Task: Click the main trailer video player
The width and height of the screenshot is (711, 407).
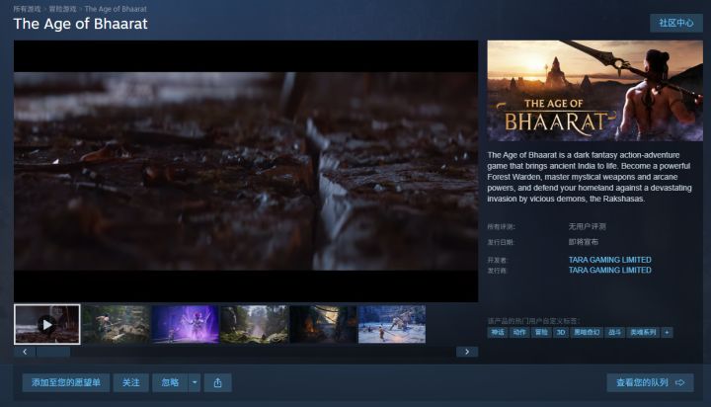Action: point(246,171)
